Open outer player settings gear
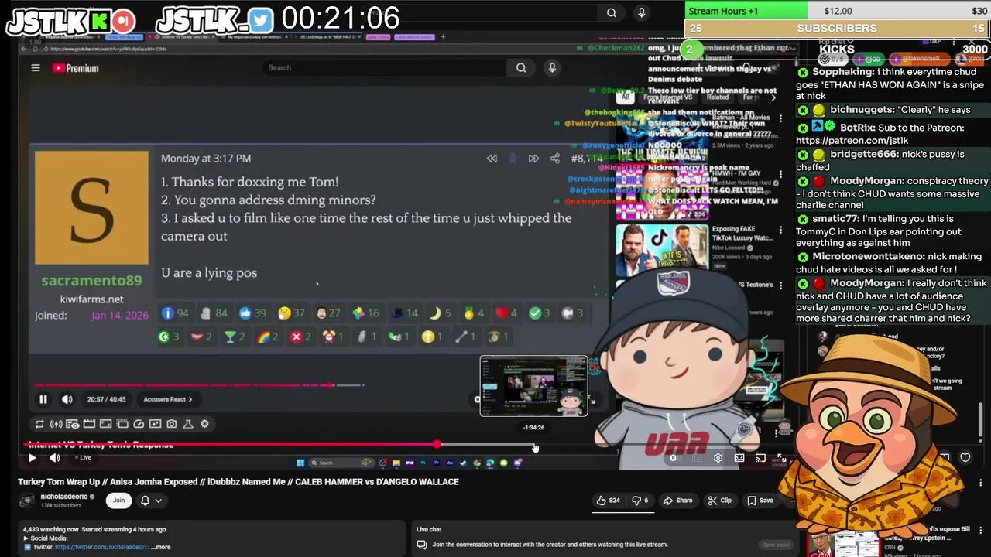Screen dimensions: 991x557 [718, 458]
